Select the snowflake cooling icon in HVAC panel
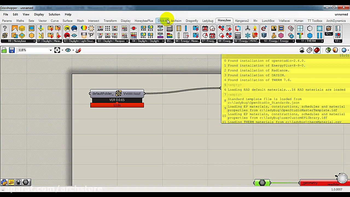 tap(247, 36)
